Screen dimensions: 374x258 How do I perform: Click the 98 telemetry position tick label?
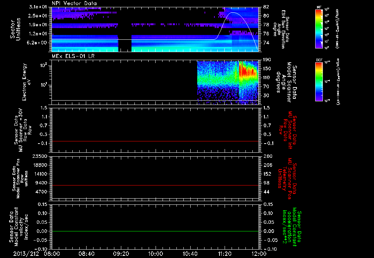click(266, 183)
